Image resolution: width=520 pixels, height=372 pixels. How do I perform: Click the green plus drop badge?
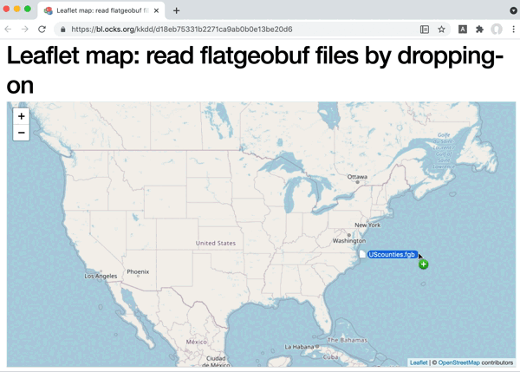(x=423, y=264)
